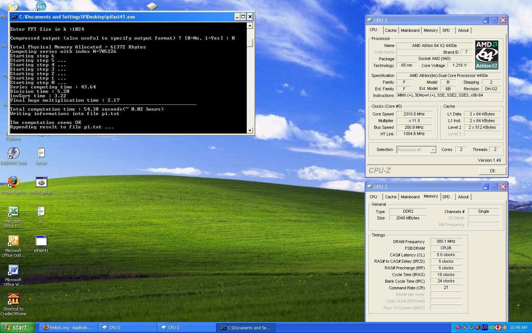Select the pifast41 program icon on desktop
The width and height of the screenshot is (532, 333).
[41, 240]
